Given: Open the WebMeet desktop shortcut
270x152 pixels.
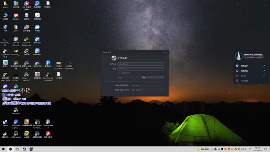Looking at the screenshot, I should click(37, 52).
